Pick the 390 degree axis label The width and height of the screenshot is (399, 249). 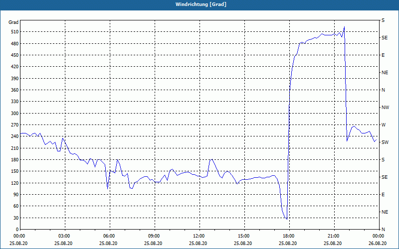pos(15,78)
